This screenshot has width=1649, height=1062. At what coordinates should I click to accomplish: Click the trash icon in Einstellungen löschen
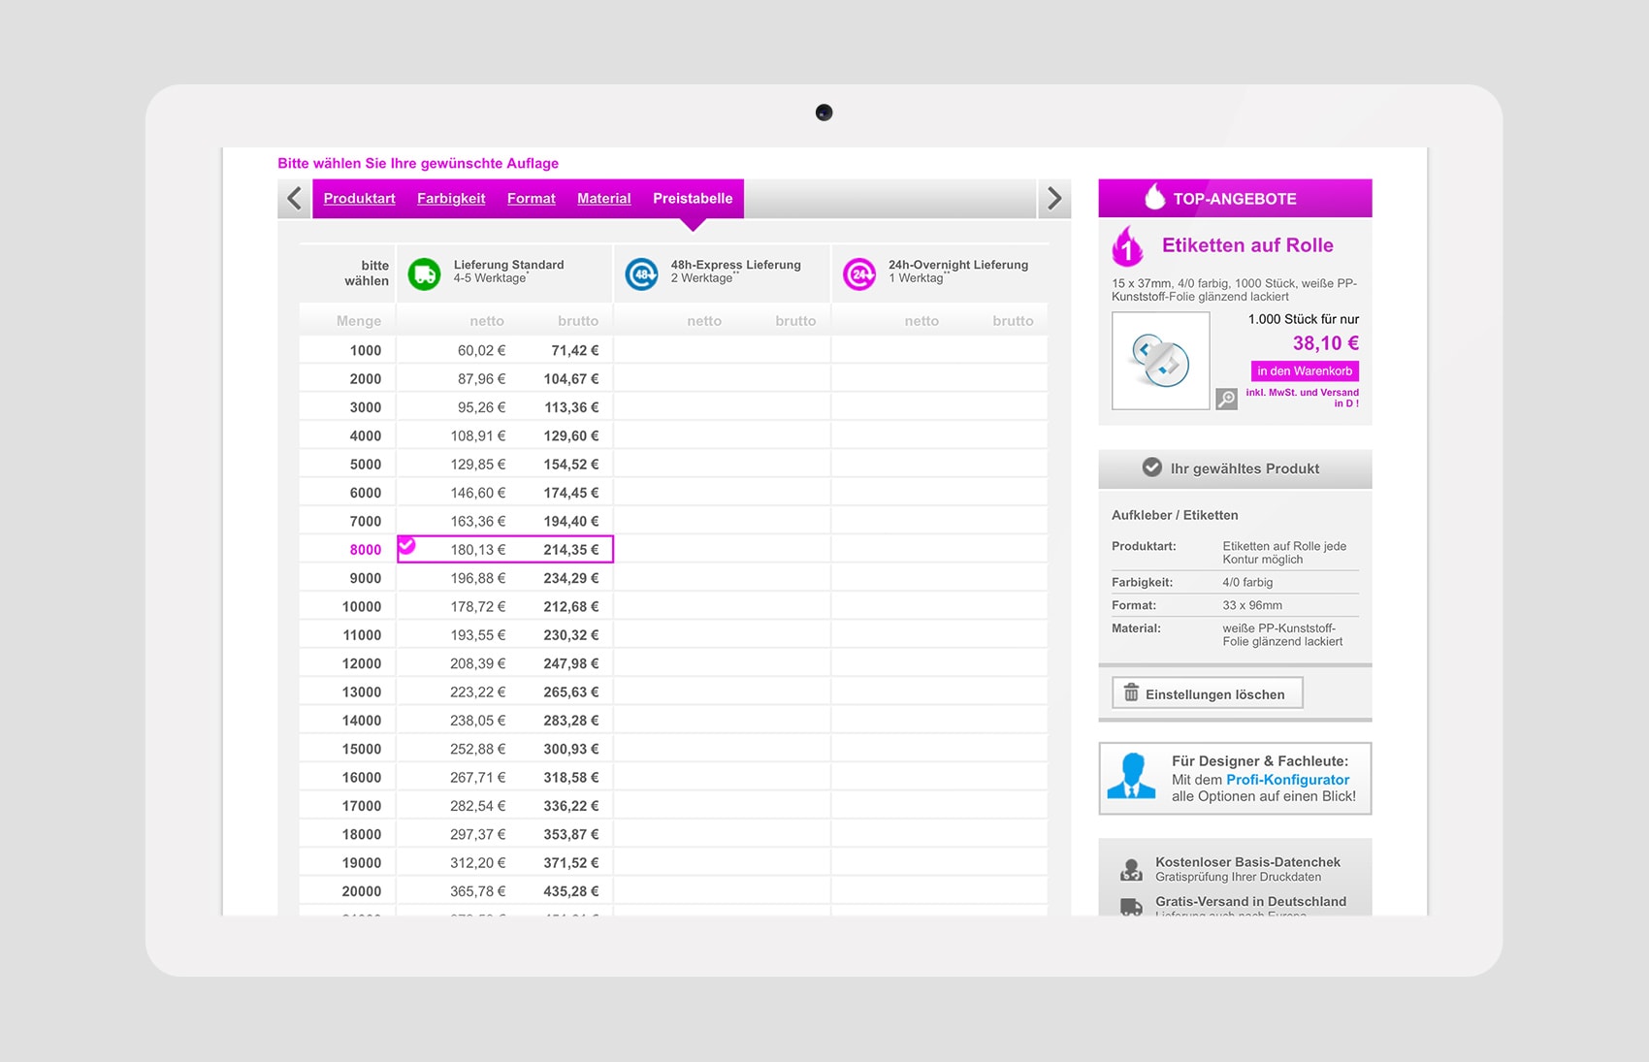point(1131,693)
